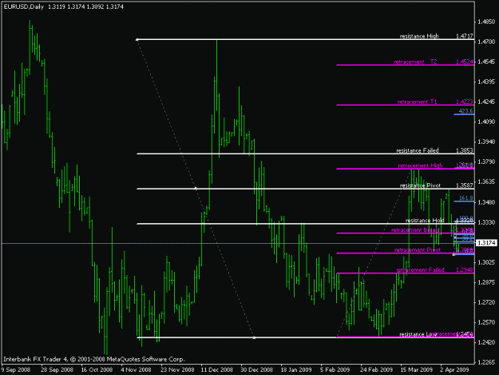499x375 pixels.
Task: Click the '4 Nov 2008' date label
Action: pos(136,369)
